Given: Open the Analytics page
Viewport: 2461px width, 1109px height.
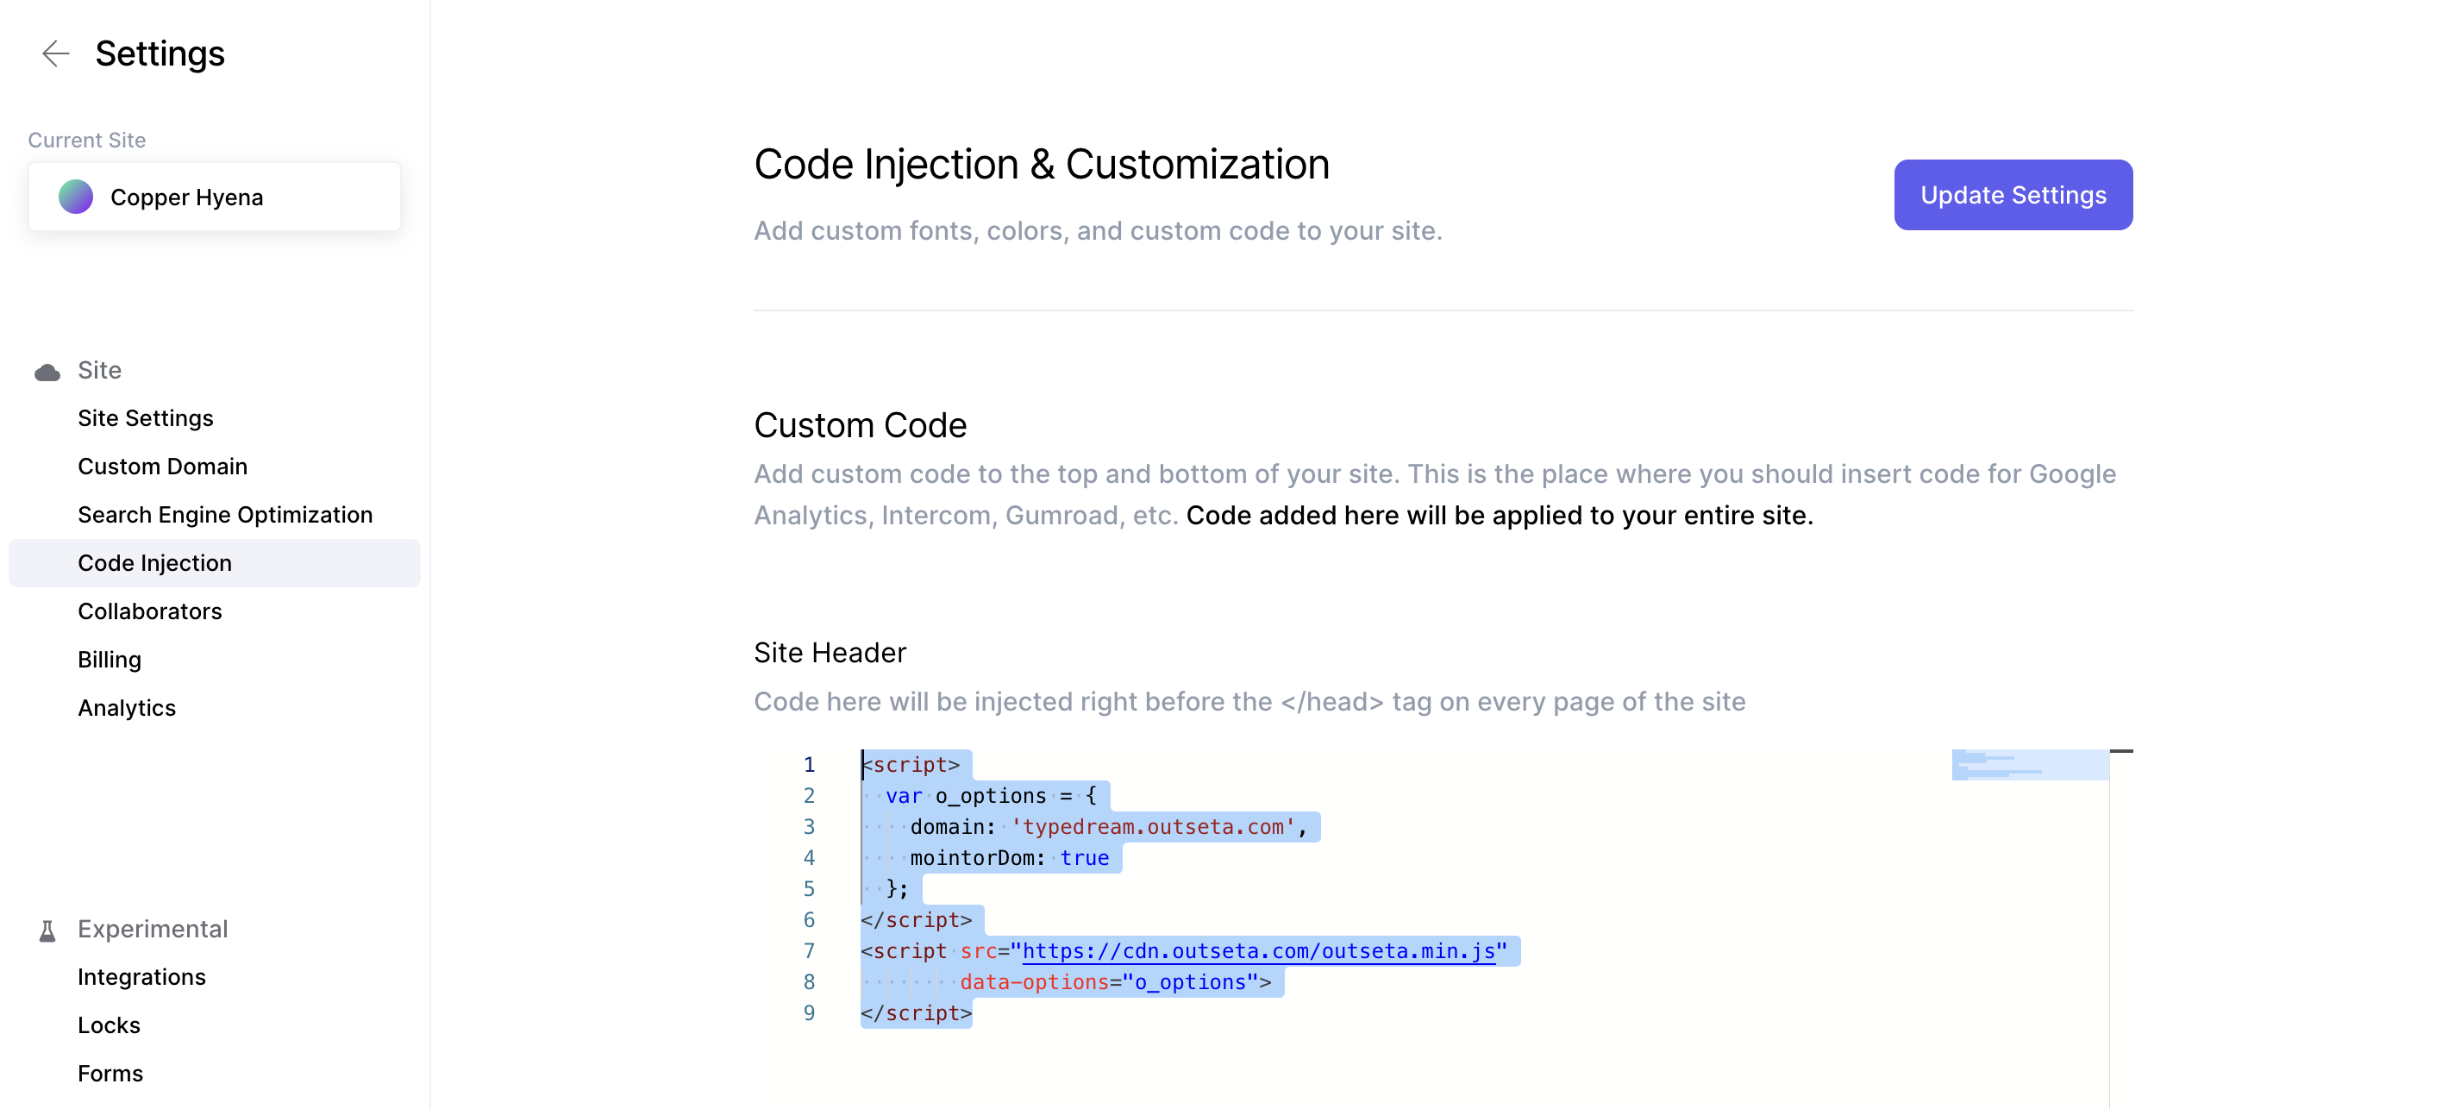Looking at the screenshot, I should coord(126,709).
